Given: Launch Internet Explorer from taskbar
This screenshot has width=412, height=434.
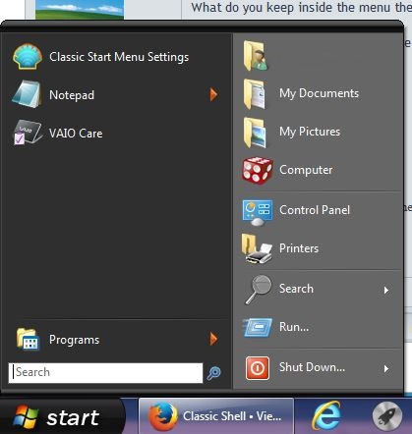Looking at the screenshot, I should (326, 416).
